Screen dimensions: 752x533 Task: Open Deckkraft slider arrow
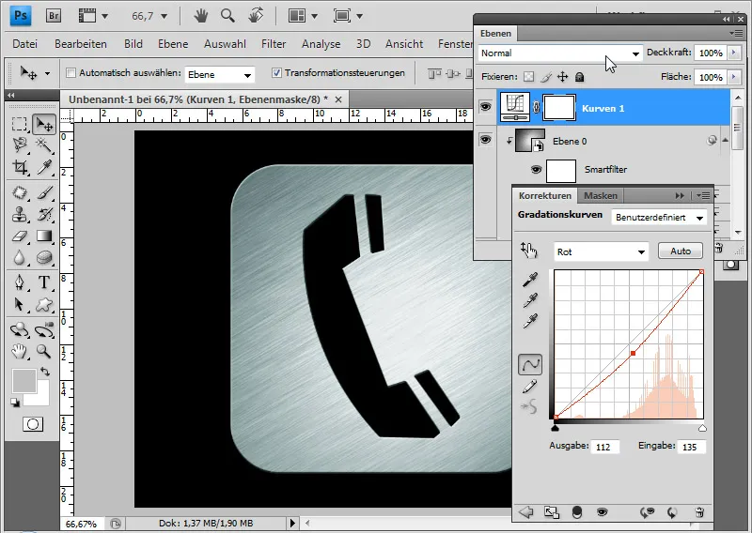734,53
